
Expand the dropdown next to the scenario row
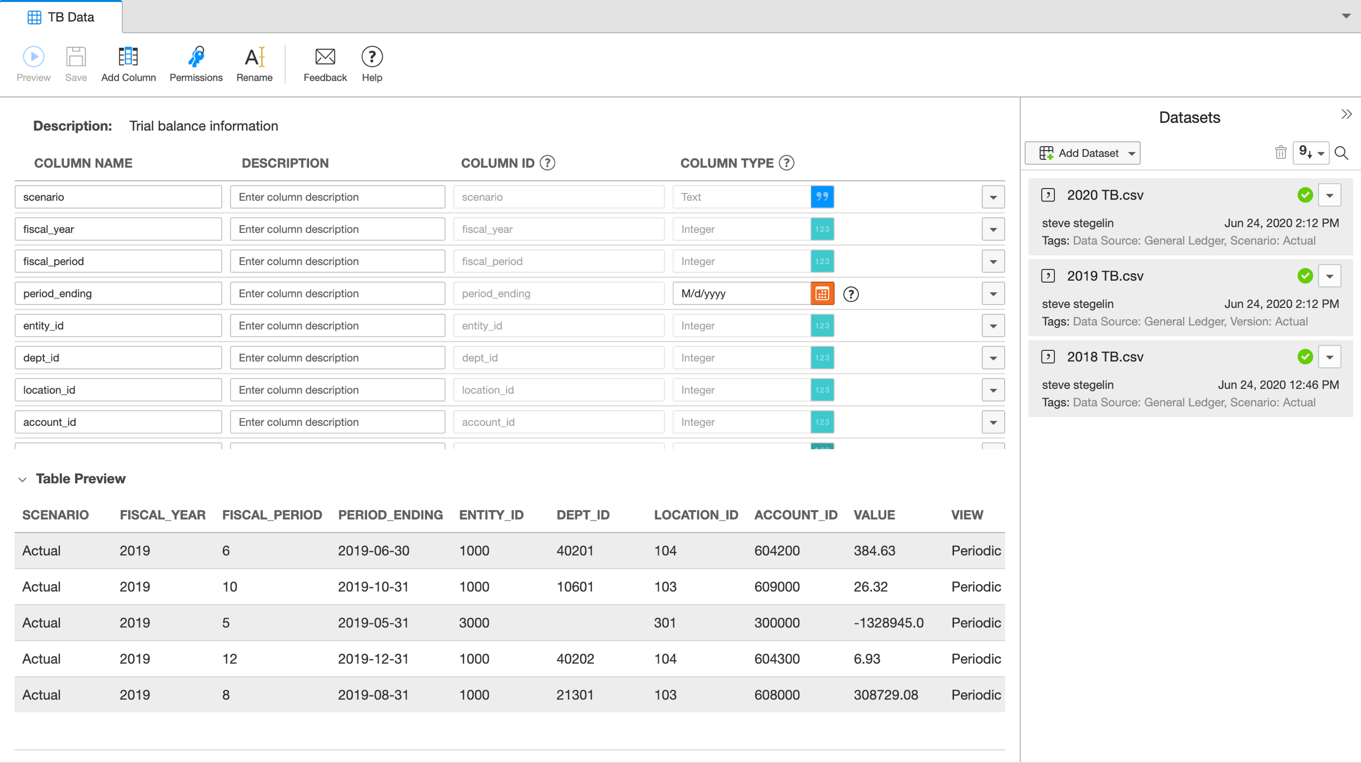tap(993, 197)
